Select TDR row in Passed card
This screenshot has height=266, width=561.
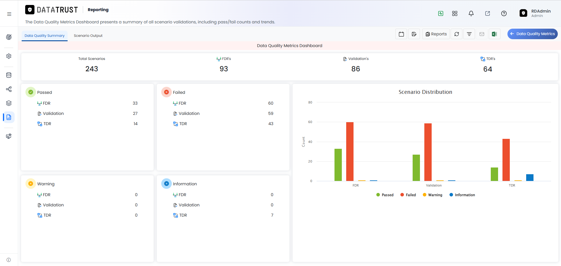(87, 124)
